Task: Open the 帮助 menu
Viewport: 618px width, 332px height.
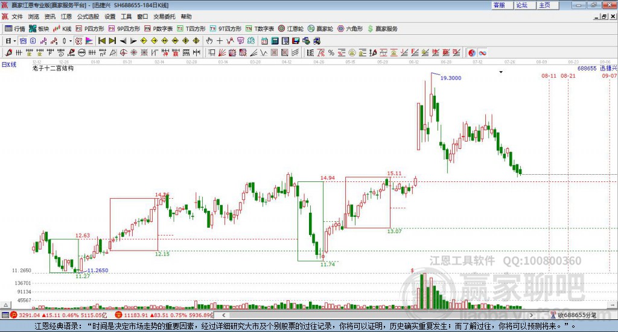Action: [186, 16]
